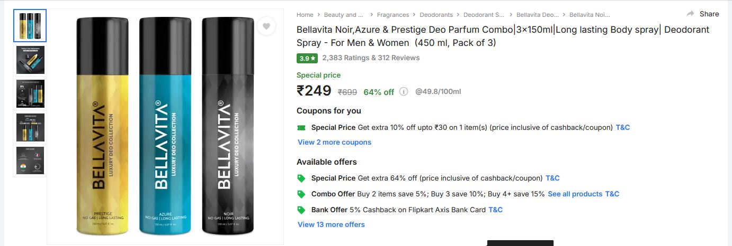Click the coupon ticket icon
Viewport: 732px width, 246px height.
[x=301, y=128]
